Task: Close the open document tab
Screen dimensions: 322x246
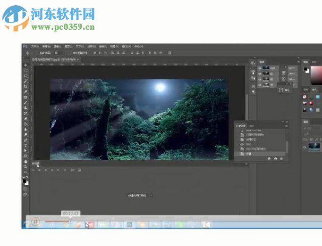Action: tap(78, 59)
